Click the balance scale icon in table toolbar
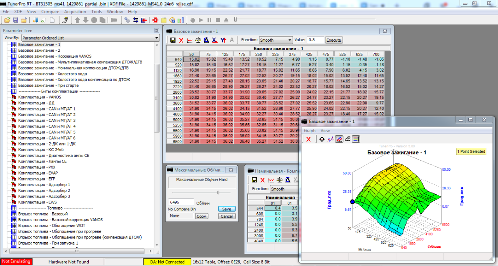This screenshot has height=266, width=498. coord(198,40)
